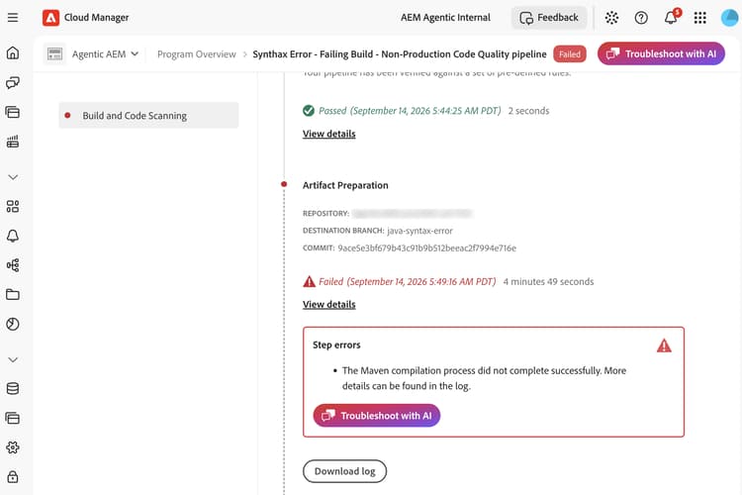Open chat bubbles icon in sidebar
The image size is (742, 495).
(13, 83)
